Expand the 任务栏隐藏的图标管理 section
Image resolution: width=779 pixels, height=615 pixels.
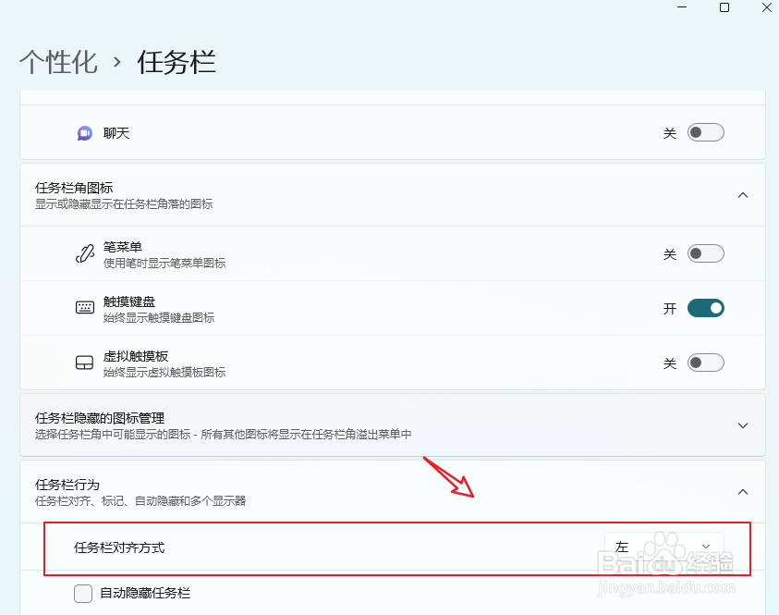[743, 424]
